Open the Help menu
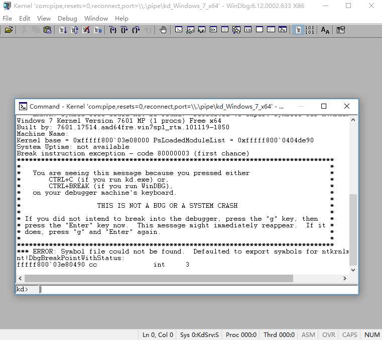The image size is (382, 340). (121, 18)
